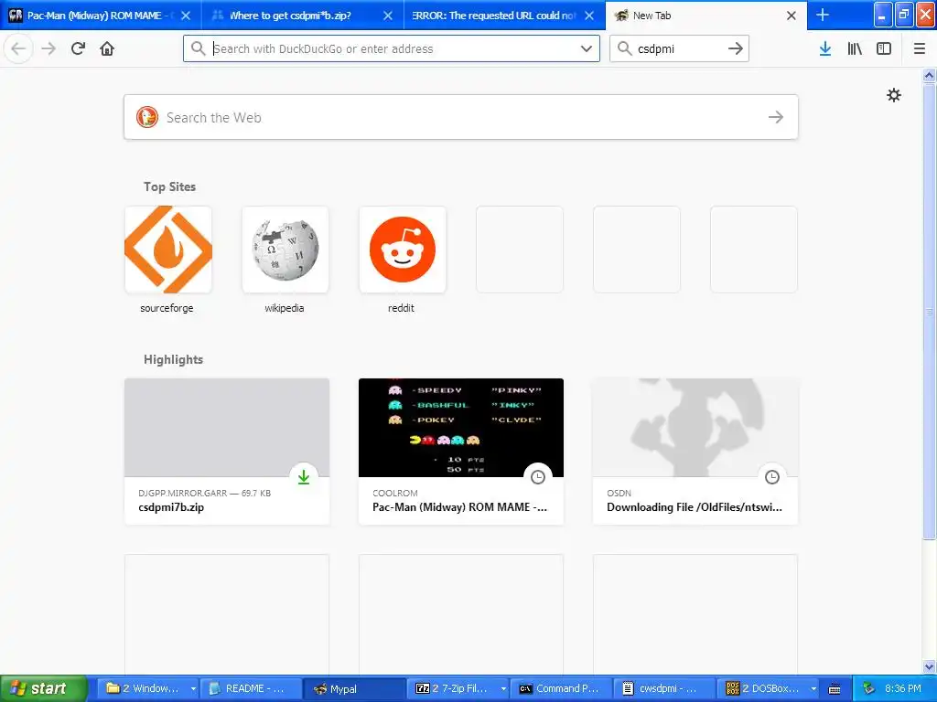Click the vertical scrollbar thumb

coord(930,312)
